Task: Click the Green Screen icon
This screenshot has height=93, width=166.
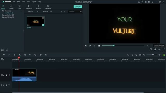Action: click(40, 55)
